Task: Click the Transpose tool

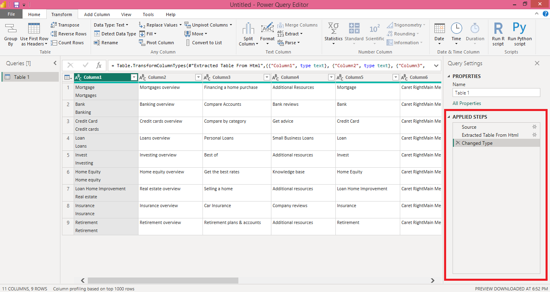Action: point(65,25)
